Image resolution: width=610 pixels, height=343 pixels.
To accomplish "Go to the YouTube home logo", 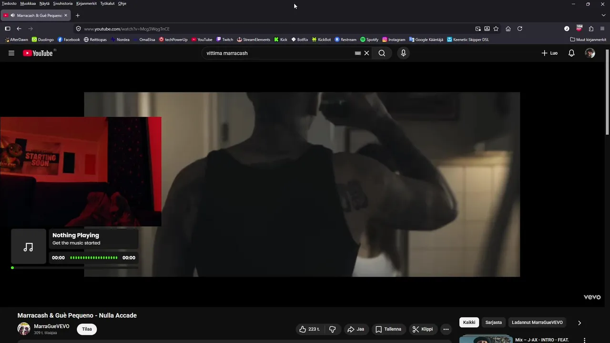I will tap(38, 53).
